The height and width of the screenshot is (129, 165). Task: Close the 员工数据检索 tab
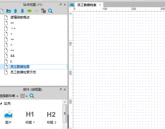(x=100, y=5)
